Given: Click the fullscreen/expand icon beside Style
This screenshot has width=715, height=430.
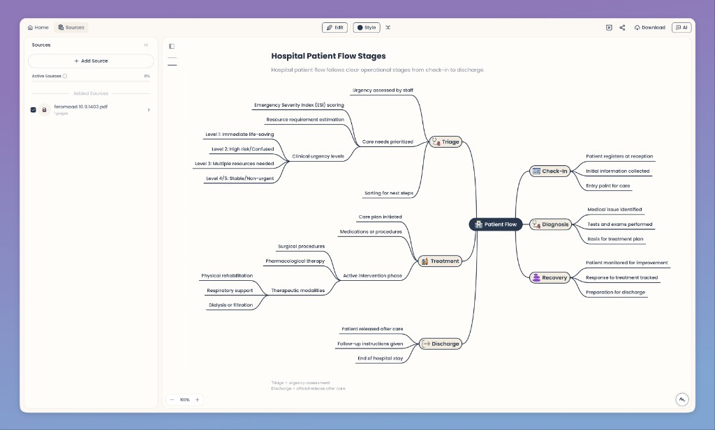Looking at the screenshot, I should pos(388,27).
